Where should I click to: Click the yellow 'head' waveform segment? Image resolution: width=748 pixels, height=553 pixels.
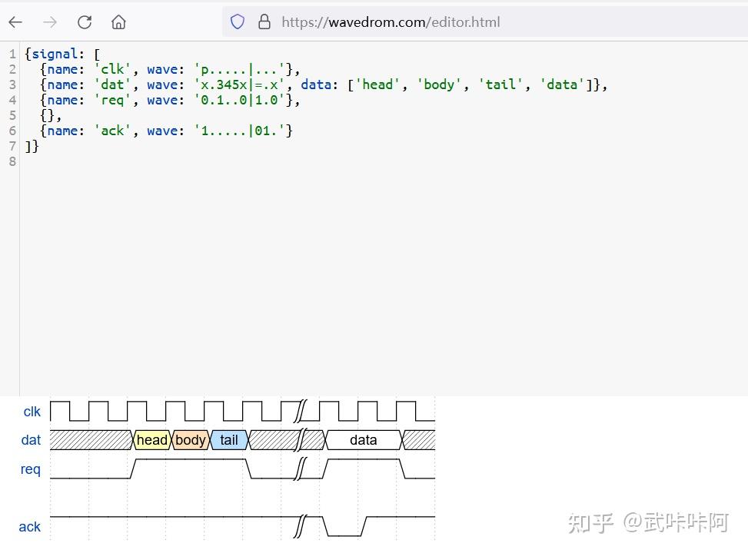coord(152,440)
